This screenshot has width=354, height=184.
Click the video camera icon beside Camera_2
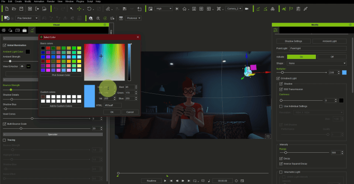coord(247,9)
